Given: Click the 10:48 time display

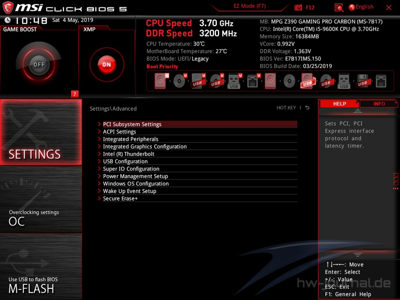Looking at the screenshot, I should [31, 20].
